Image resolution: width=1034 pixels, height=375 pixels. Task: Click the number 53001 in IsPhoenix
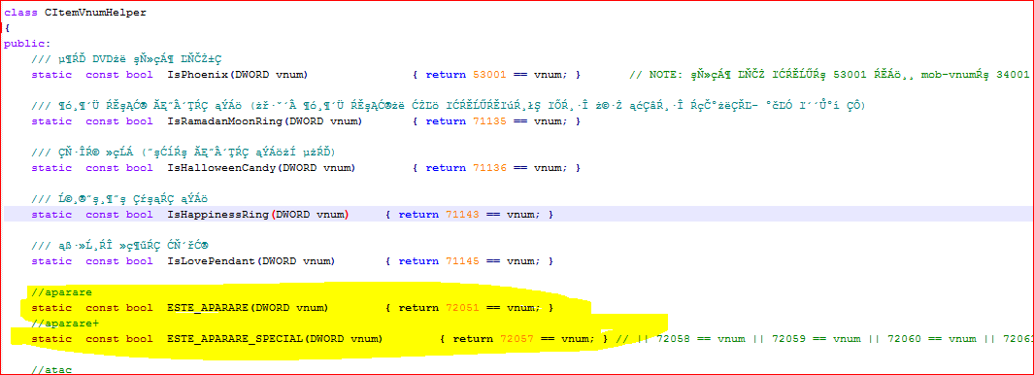pyautogui.click(x=490, y=75)
